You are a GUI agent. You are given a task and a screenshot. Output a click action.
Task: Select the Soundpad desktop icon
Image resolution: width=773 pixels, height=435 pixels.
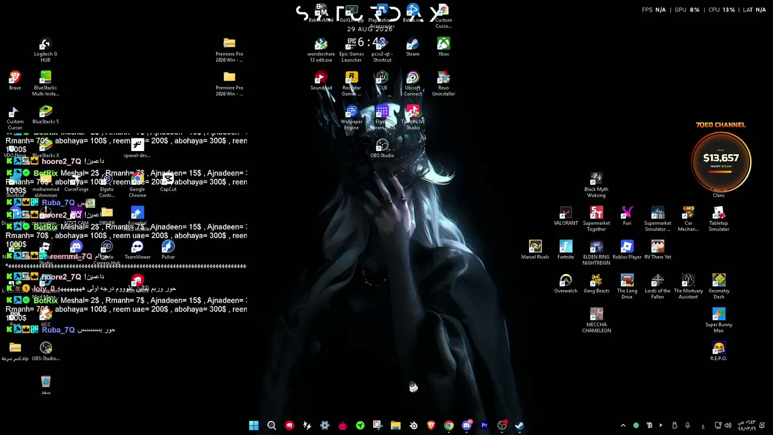(321, 81)
